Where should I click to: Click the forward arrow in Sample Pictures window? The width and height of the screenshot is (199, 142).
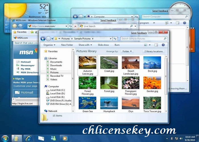[48, 39]
